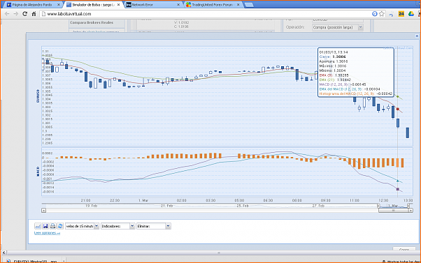Switch chart type with the line chart icon

pyautogui.click(x=38, y=226)
